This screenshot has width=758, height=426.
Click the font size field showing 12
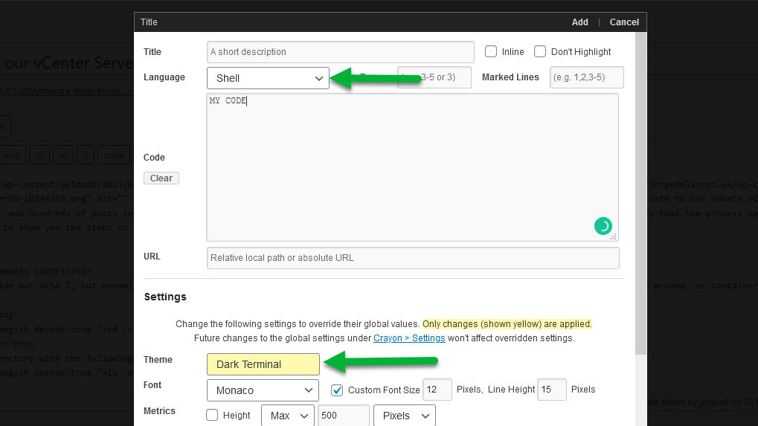pyautogui.click(x=437, y=390)
